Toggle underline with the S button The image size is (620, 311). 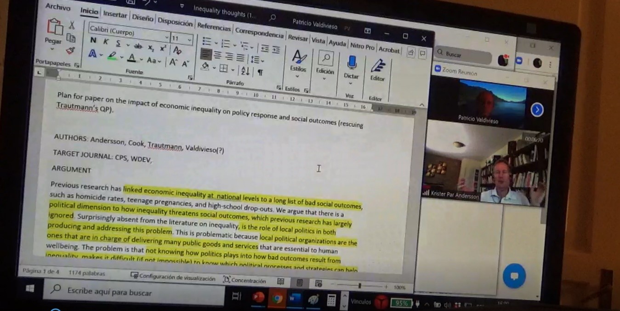(118, 43)
